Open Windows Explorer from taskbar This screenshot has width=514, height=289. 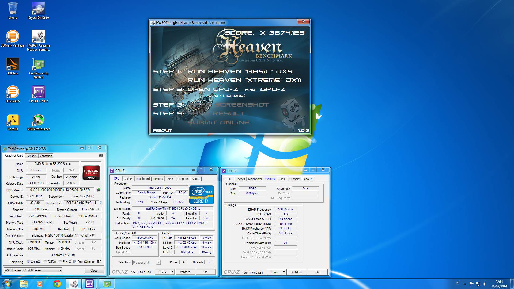coord(24,284)
